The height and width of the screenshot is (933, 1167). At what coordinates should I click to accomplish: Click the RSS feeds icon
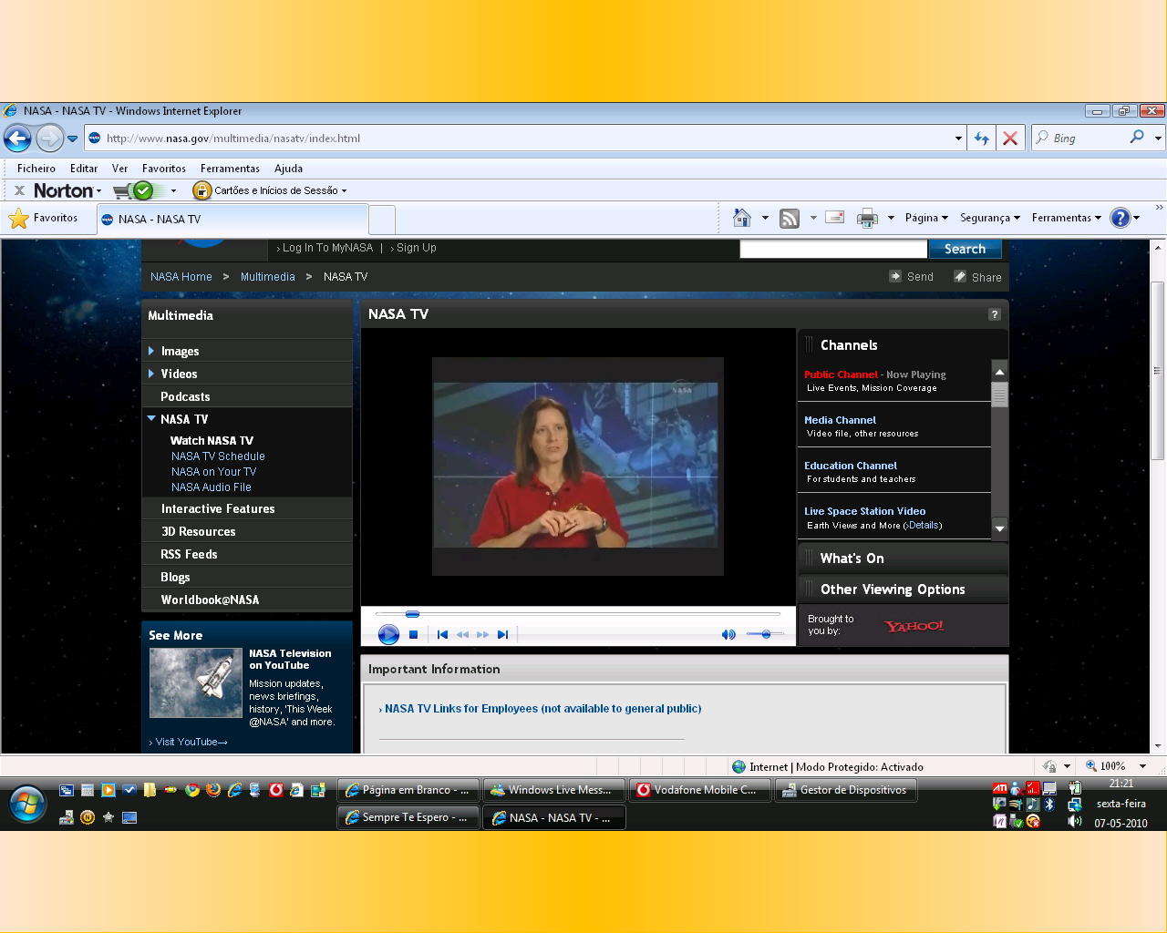[790, 218]
